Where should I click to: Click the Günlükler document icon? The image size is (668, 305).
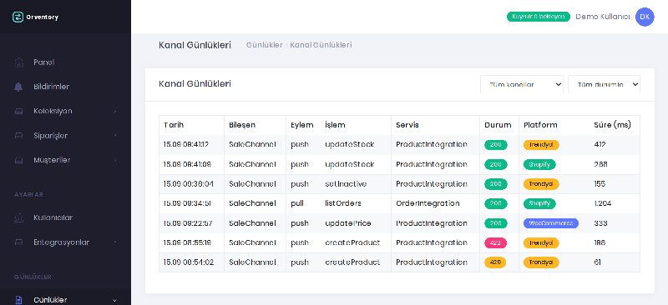tap(18, 300)
